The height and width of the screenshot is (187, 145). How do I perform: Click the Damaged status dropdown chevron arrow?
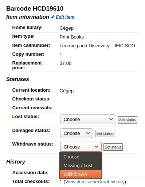pos(88,133)
